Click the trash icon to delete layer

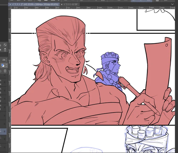5,71
